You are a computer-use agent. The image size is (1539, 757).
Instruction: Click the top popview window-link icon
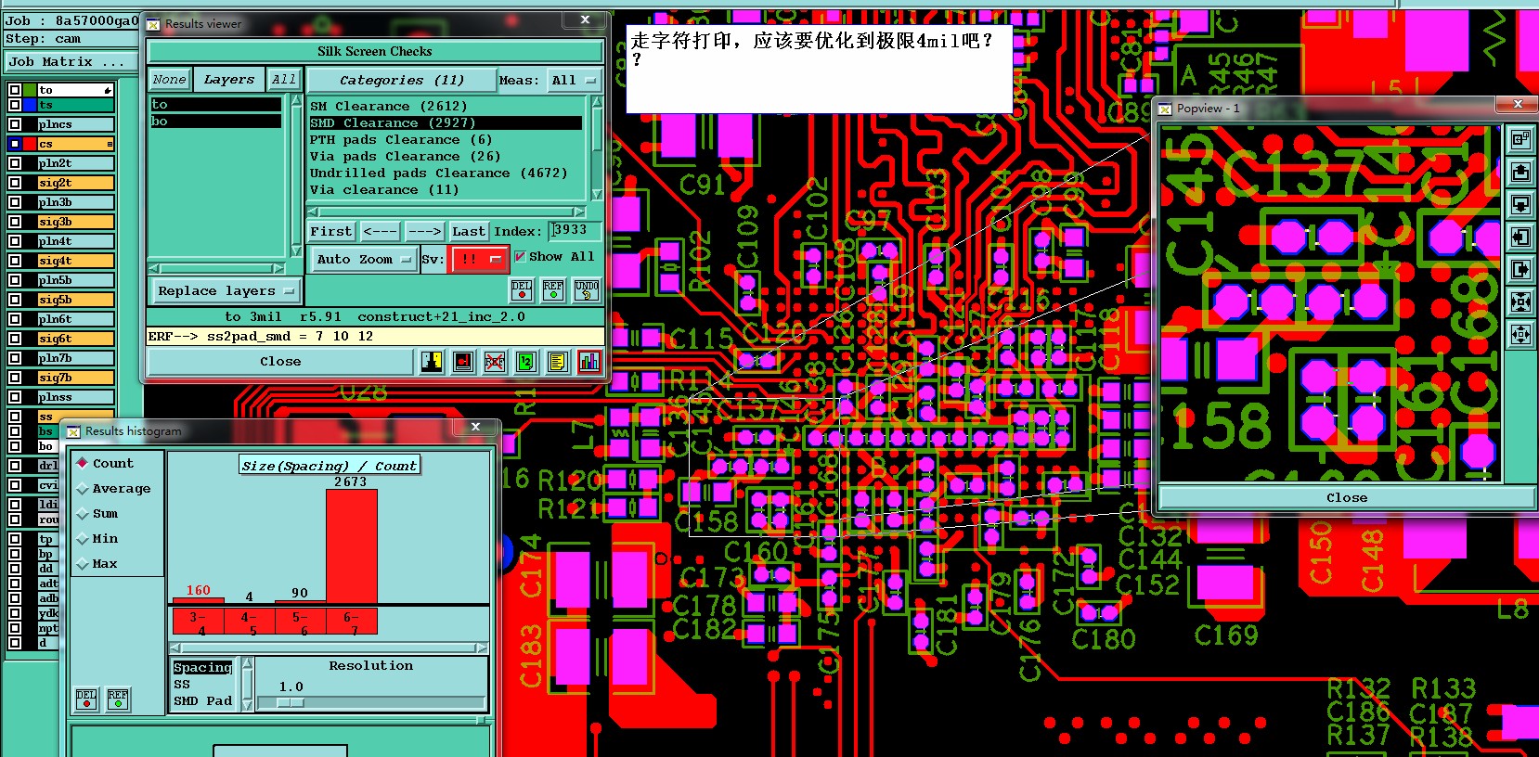pyautogui.click(x=1520, y=139)
